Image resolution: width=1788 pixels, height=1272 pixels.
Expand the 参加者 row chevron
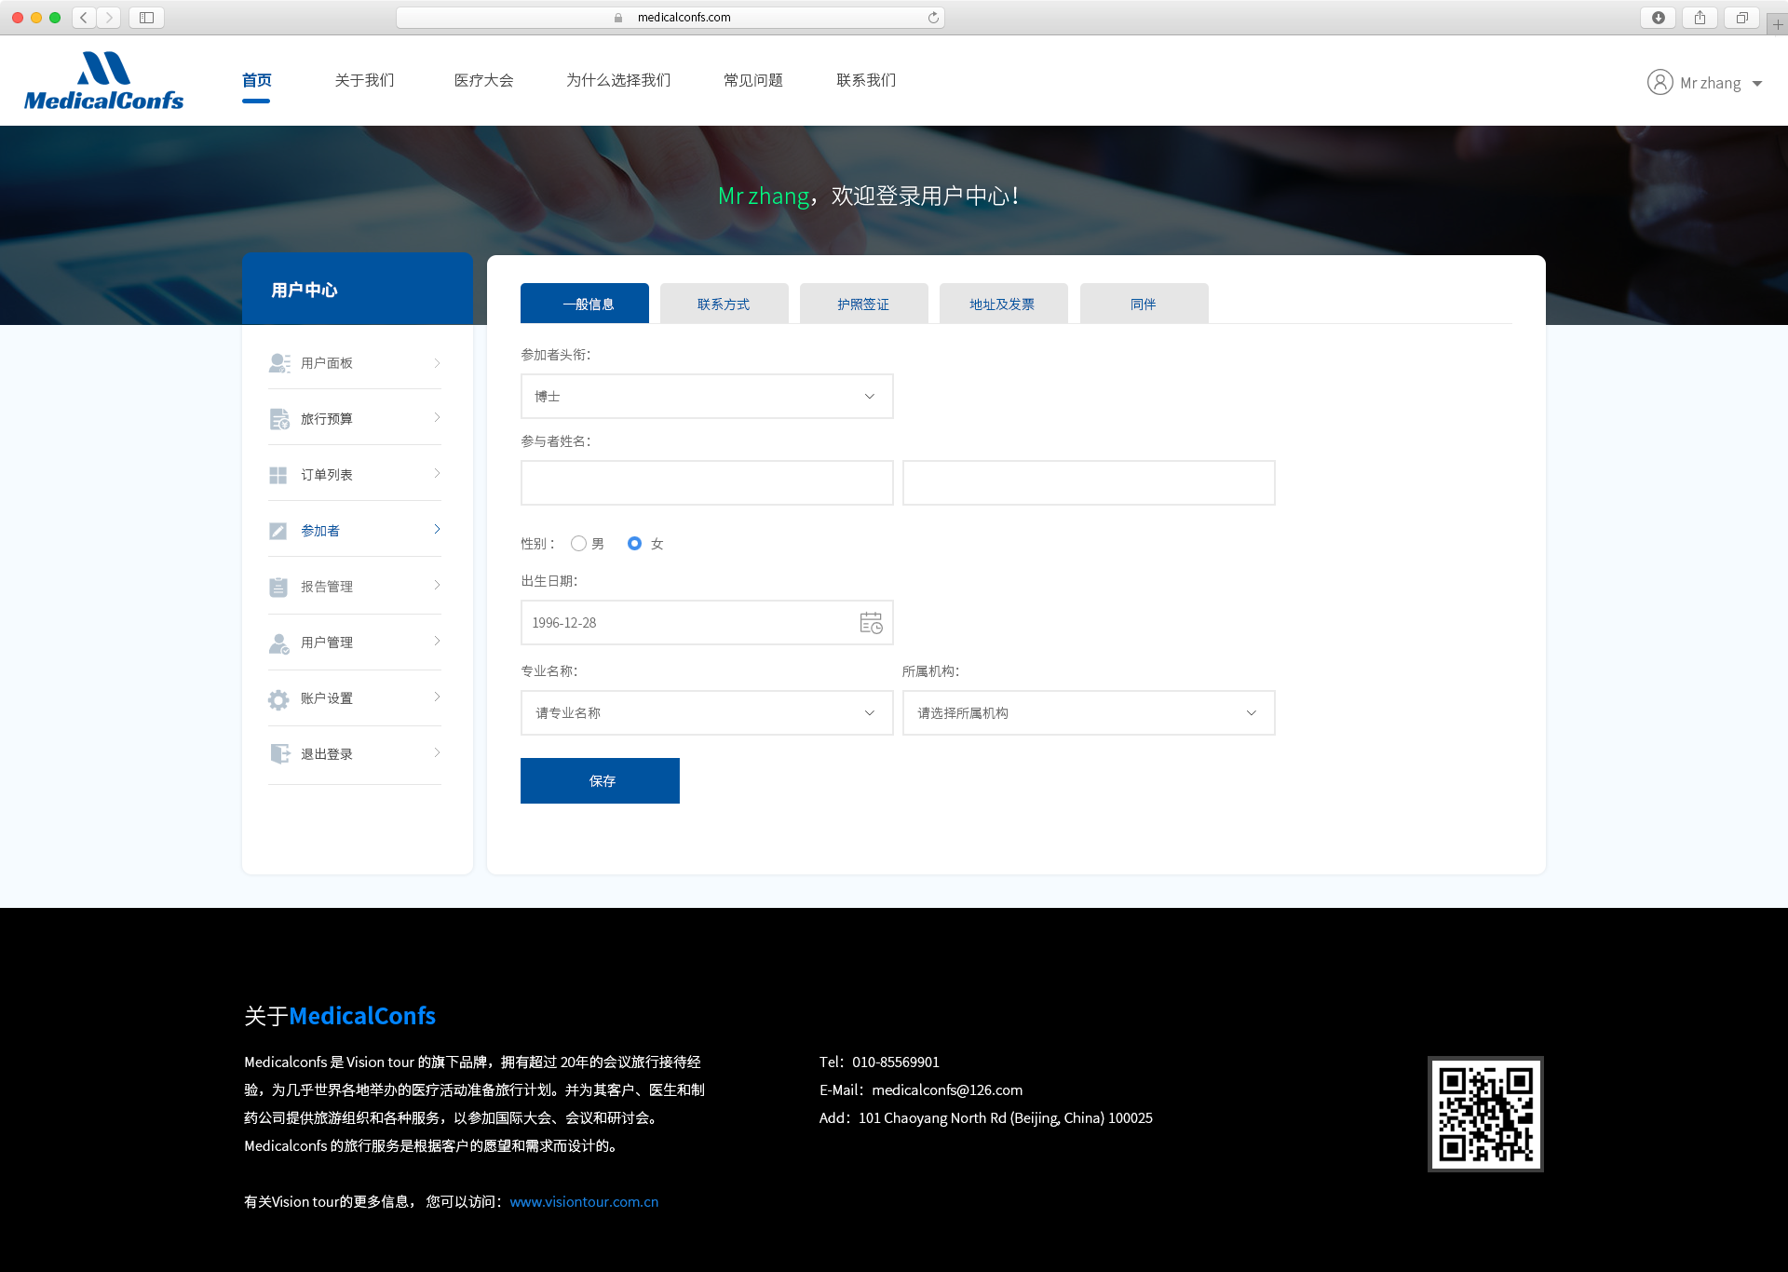click(x=437, y=529)
